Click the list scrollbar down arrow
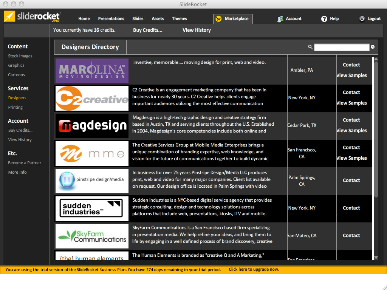387x290 pixels. 376,258
